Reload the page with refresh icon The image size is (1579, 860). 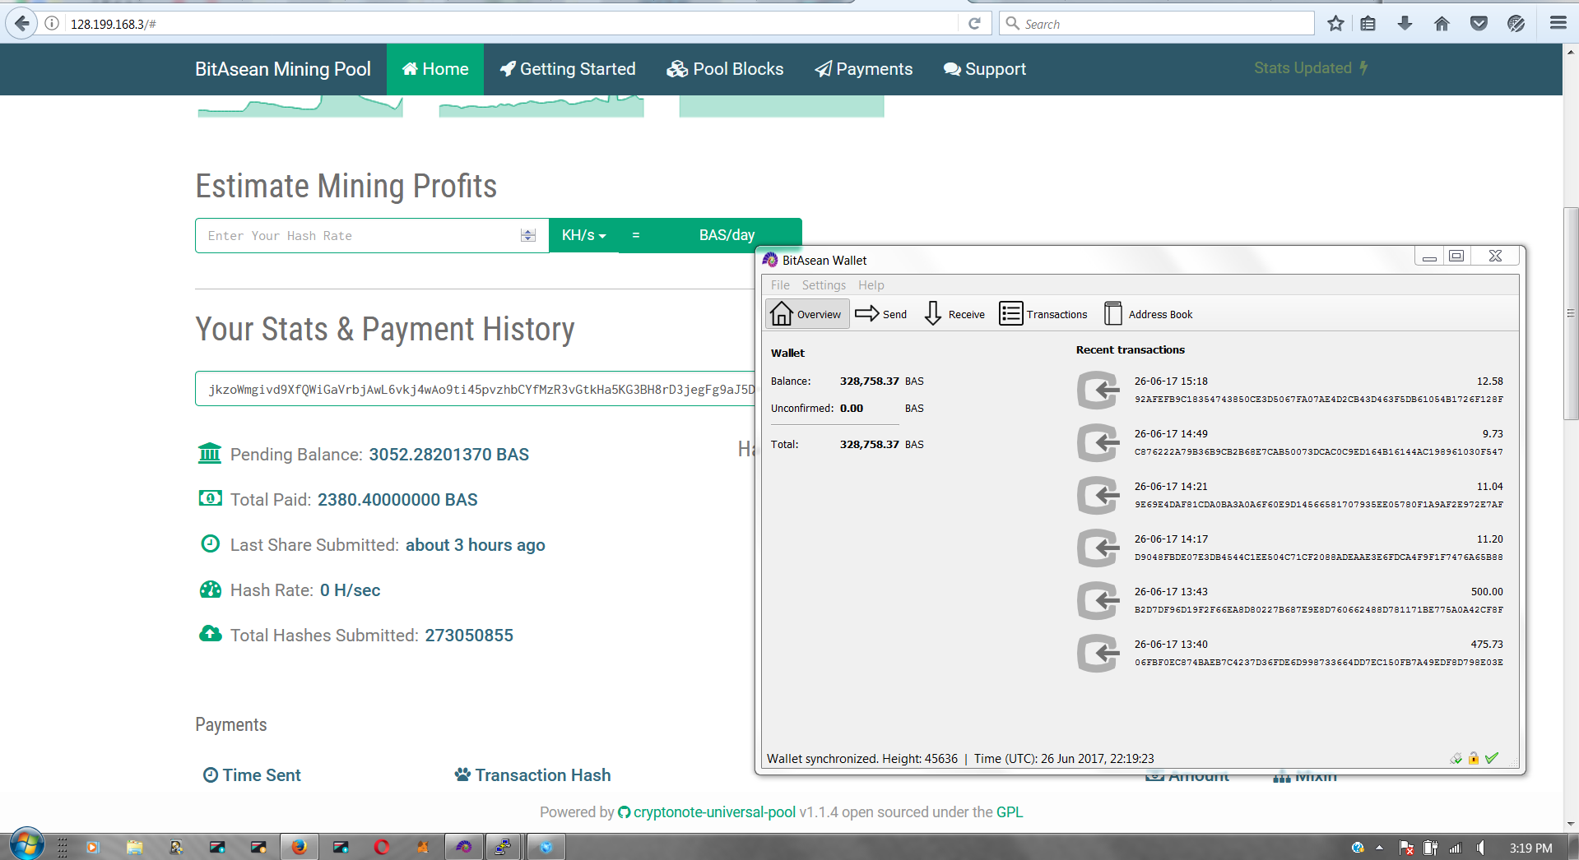coord(974,23)
